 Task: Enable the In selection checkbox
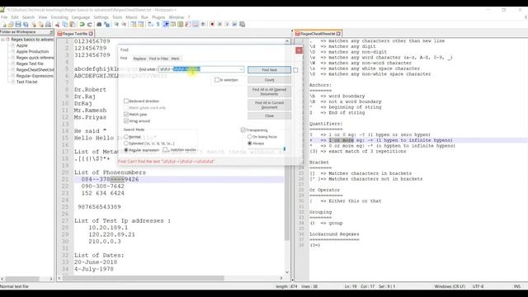[217, 80]
